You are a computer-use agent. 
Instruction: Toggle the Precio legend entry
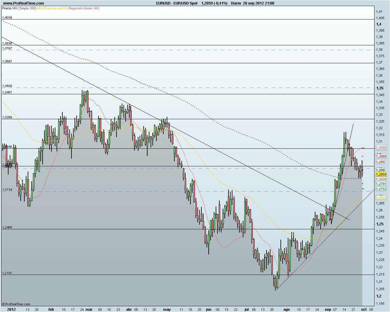8,9
